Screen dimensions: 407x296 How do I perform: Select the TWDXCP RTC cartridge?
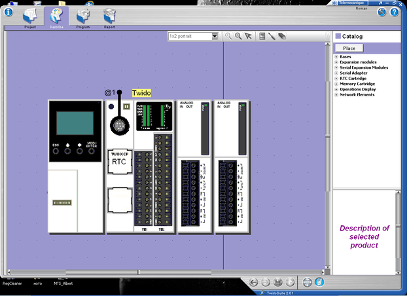120,162
